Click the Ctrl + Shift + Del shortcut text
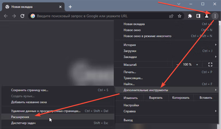The width and height of the screenshot is (221, 129). [97, 111]
